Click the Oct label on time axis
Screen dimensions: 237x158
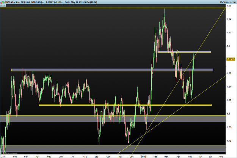click(108, 156)
